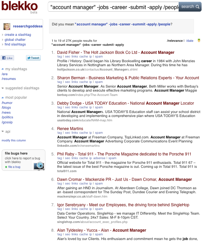Select the /gossip slashtag
Image resolution: width=204 pixels, height=241 pixels.
pos(7,122)
